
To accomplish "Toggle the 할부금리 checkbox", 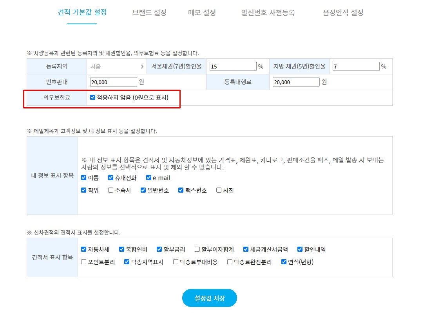I will pos(159,249).
